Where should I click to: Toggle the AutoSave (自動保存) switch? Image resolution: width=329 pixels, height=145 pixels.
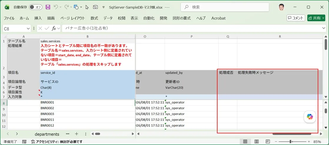click(x=36, y=7)
